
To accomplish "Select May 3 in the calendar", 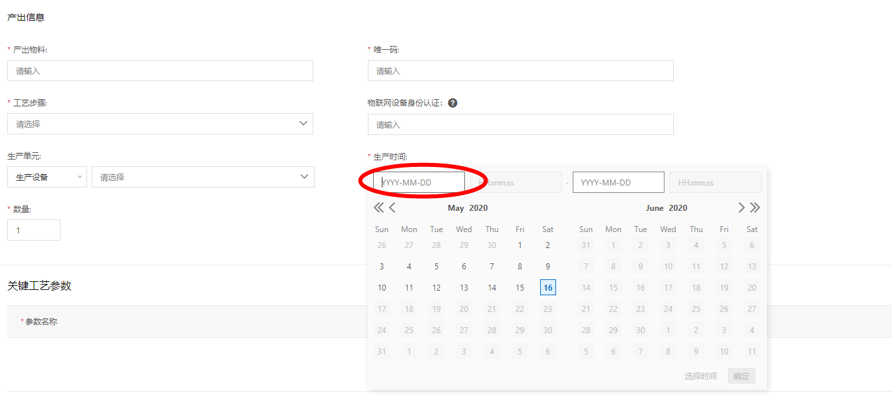I will coord(382,266).
